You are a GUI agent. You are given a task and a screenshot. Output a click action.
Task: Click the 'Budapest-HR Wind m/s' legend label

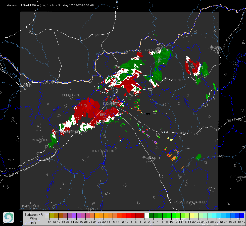coord(34,219)
